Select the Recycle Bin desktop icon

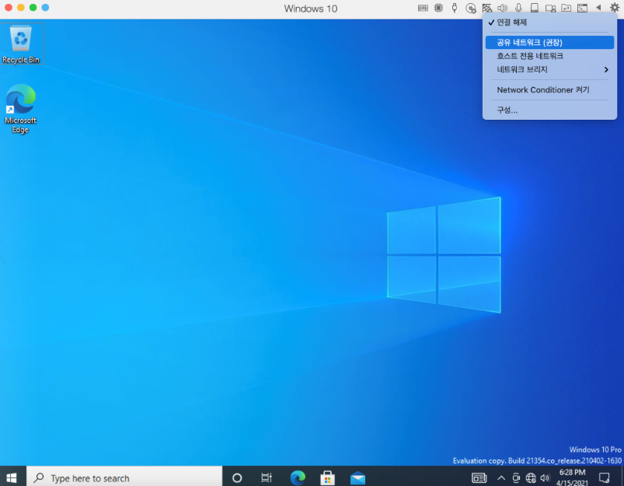[21, 44]
